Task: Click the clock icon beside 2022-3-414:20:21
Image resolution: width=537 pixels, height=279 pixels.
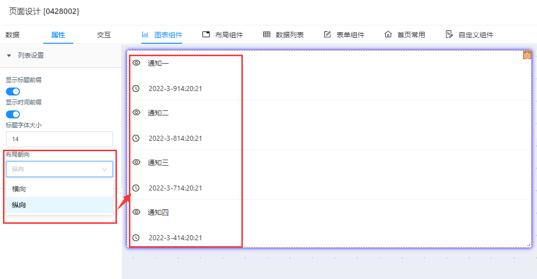Action: (x=136, y=238)
